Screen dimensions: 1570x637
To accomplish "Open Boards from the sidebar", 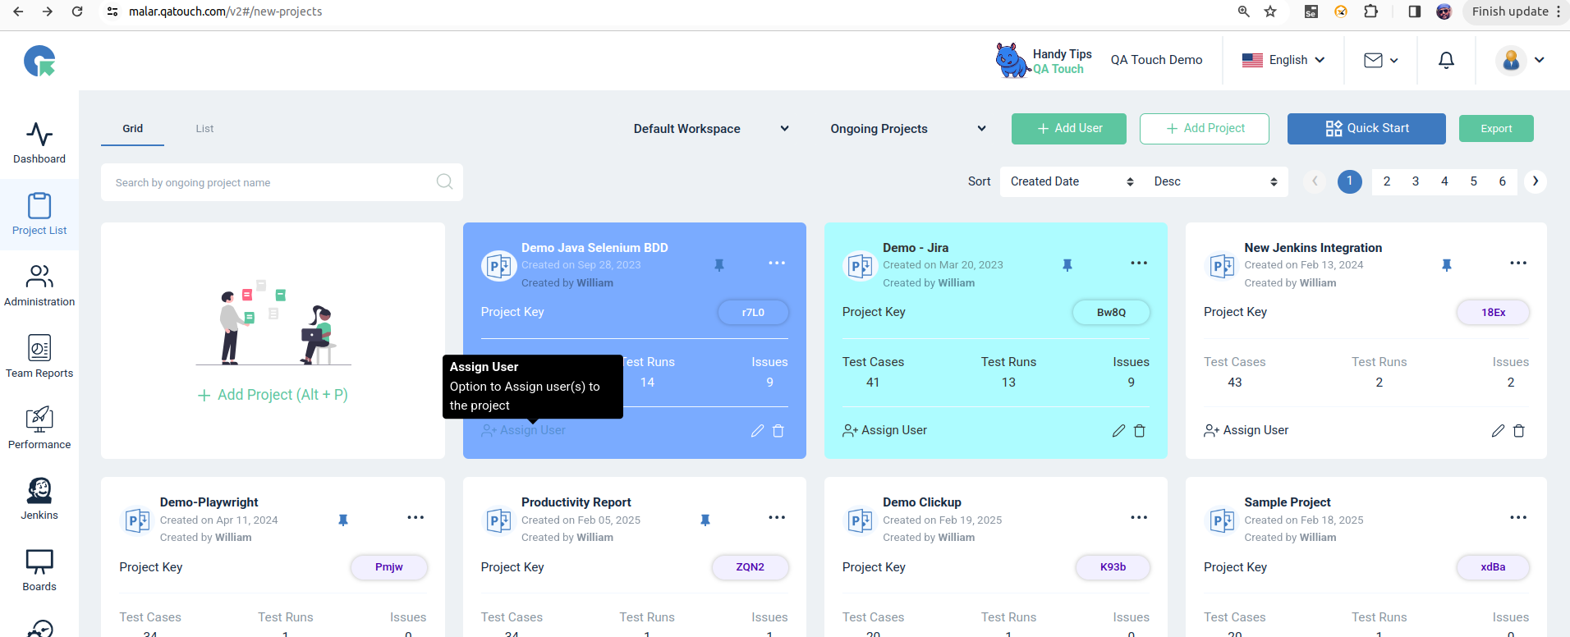I will (x=39, y=571).
